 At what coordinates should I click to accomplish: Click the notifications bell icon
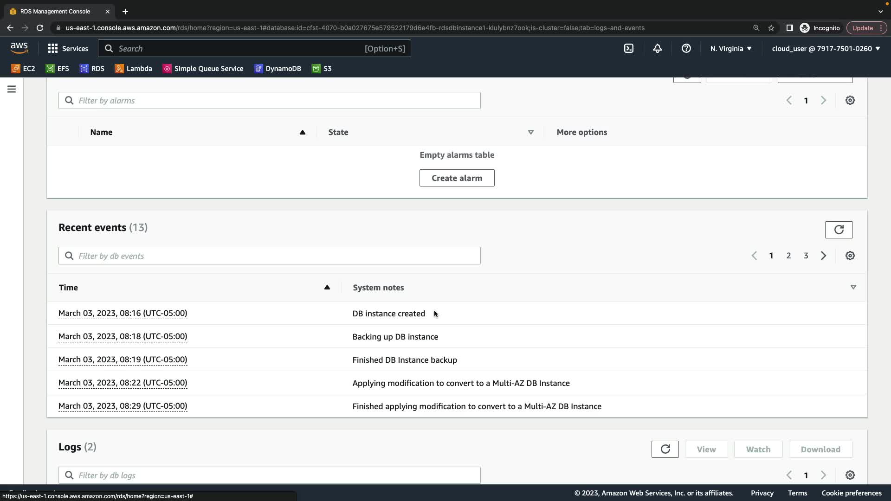pyautogui.click(x=657, y=48)
